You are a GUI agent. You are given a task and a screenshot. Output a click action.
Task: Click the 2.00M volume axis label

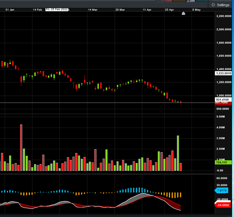(x=220, y=149)
